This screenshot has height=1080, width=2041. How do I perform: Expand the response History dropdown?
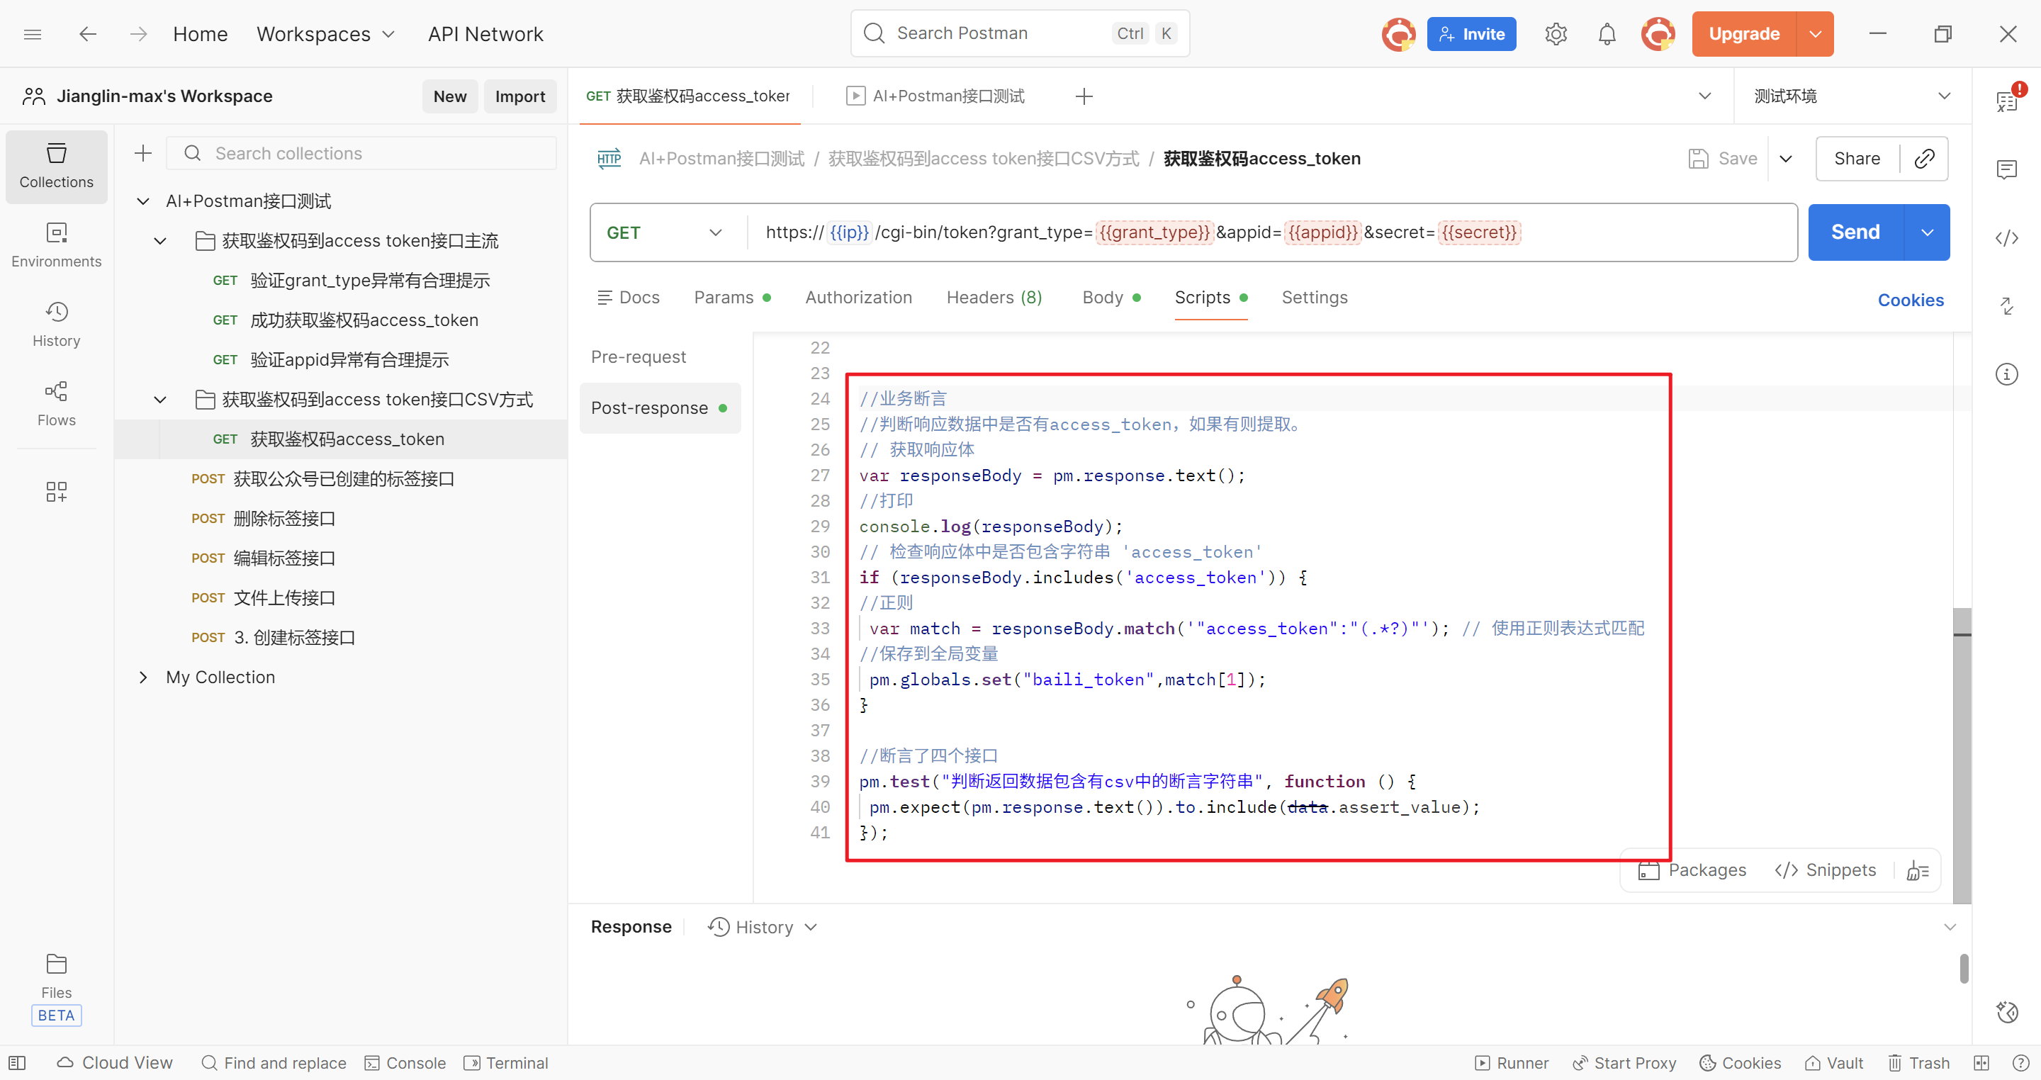point(763,926)
